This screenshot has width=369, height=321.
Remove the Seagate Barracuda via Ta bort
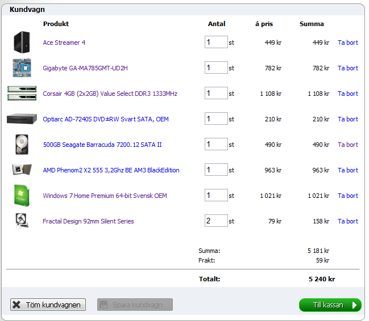click(347, 145)
